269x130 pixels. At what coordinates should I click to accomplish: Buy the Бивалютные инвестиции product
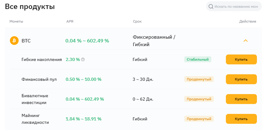click(241, 99)
